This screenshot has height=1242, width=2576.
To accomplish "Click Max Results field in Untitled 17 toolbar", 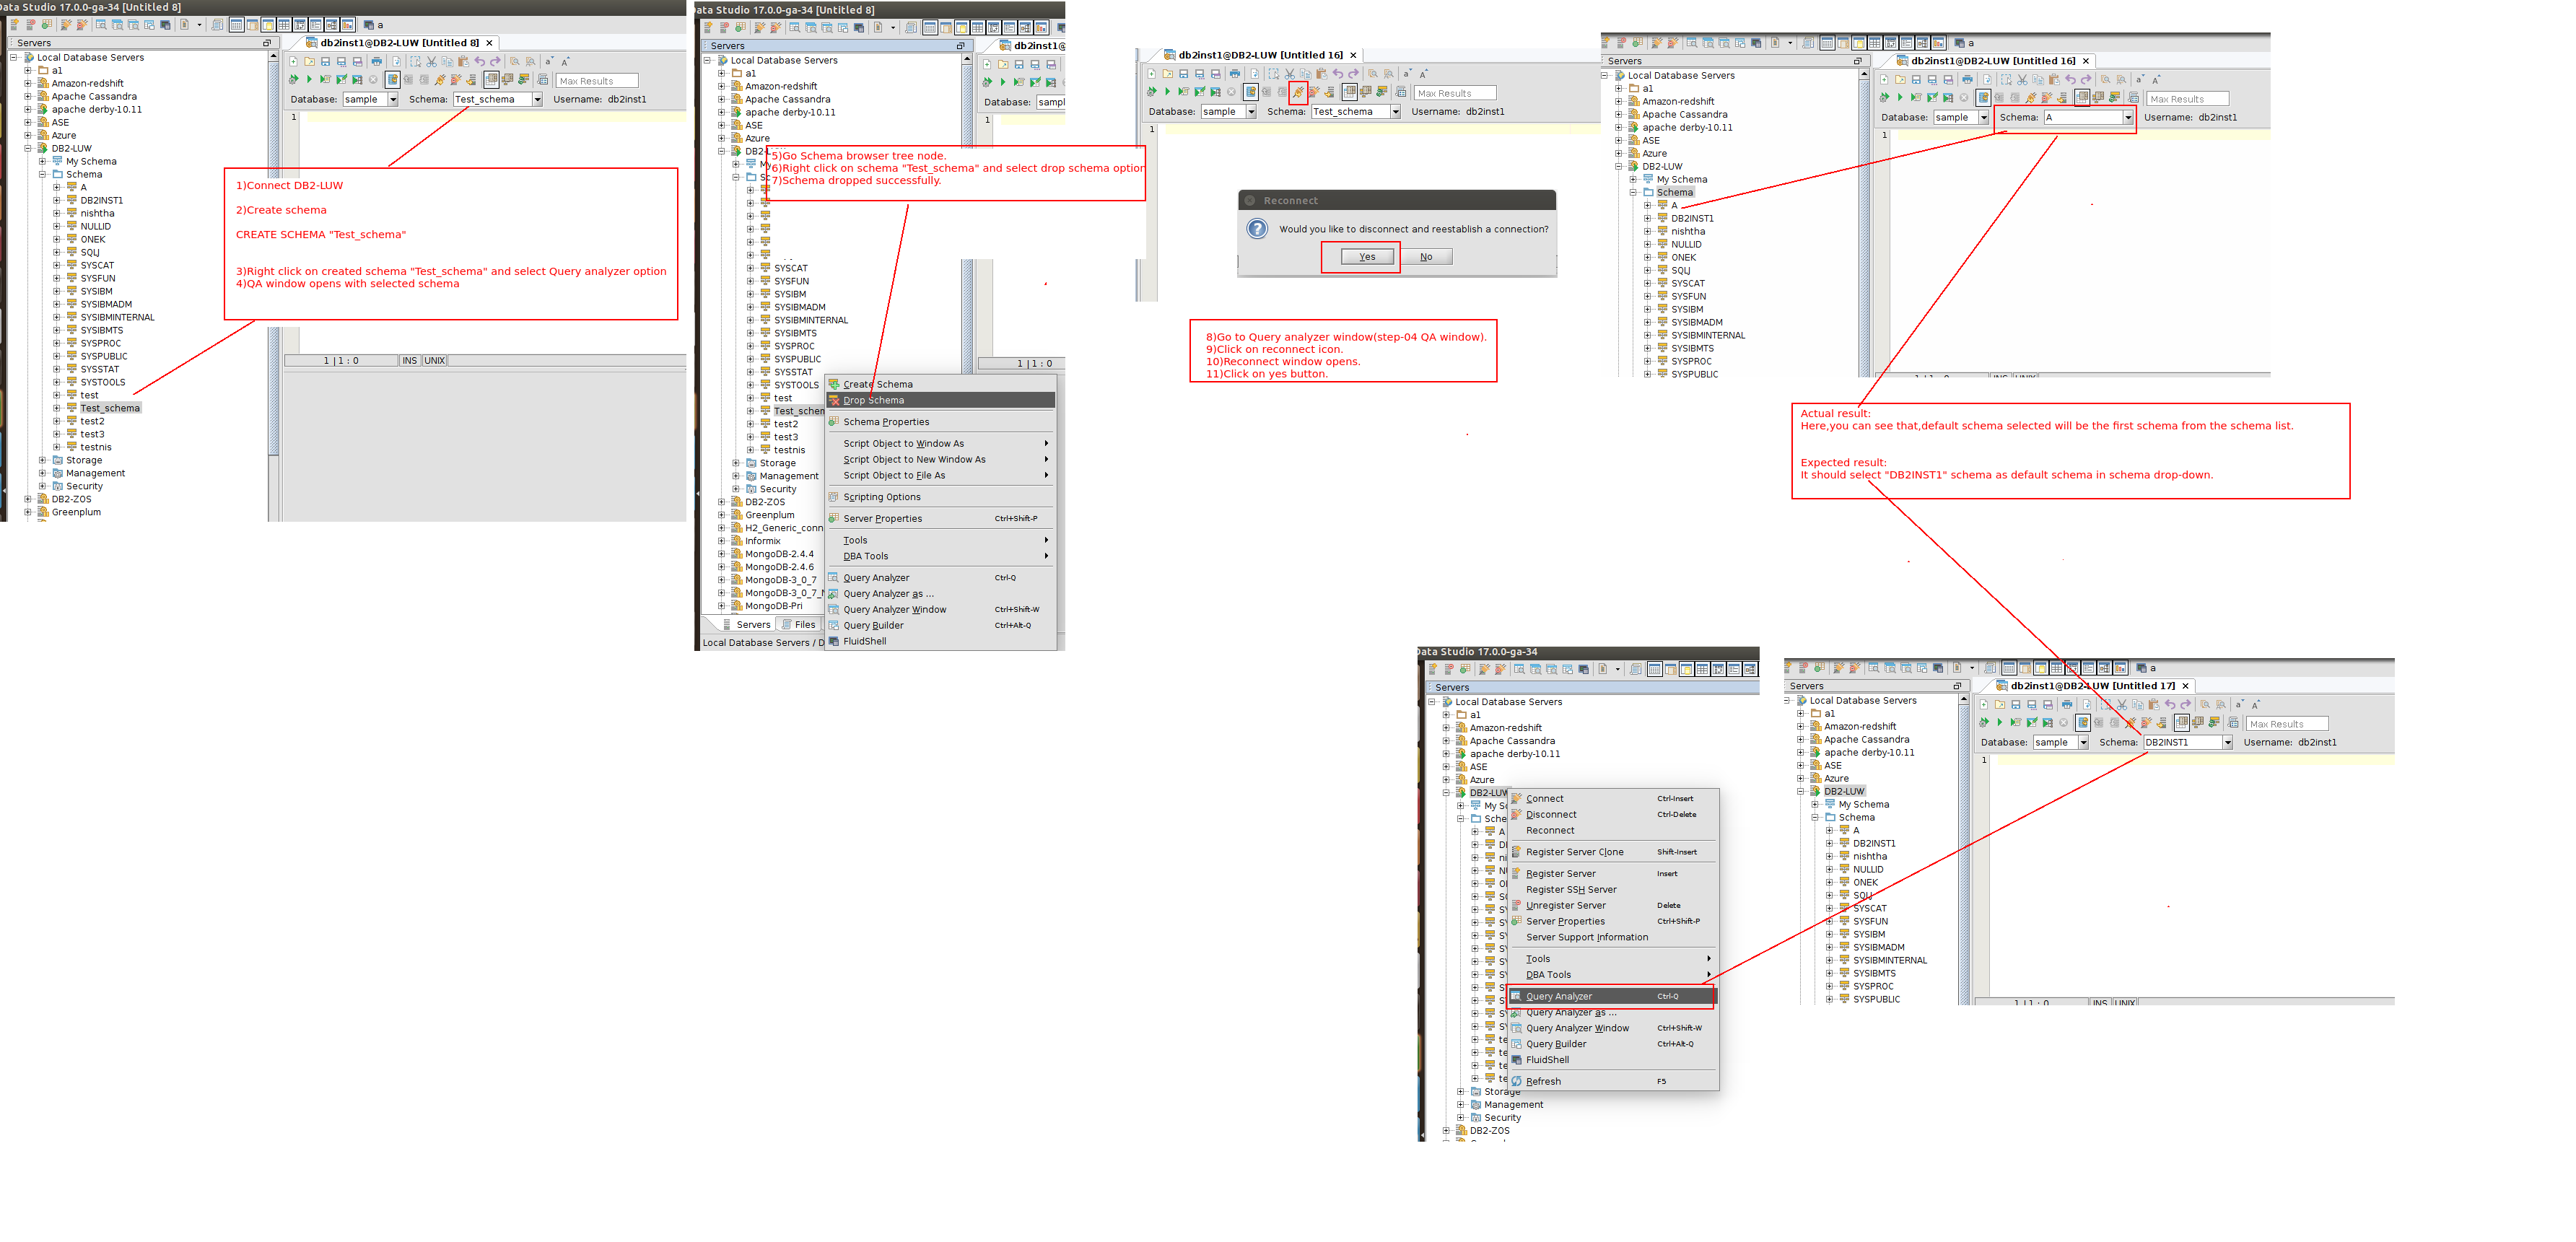I will click(x=2286, y=724).
